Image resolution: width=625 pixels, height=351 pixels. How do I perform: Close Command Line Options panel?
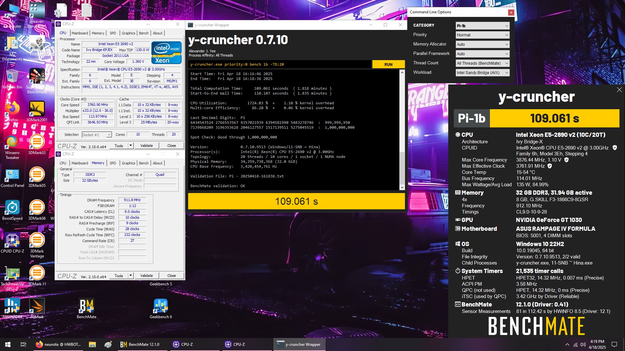[x=511, y=12]
